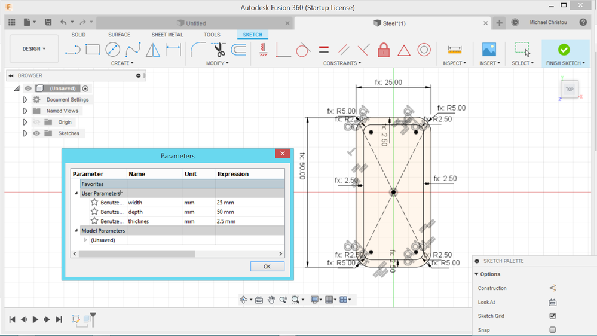
Task: Select the Trim scissors tool
Action: [x=219, y=50]
